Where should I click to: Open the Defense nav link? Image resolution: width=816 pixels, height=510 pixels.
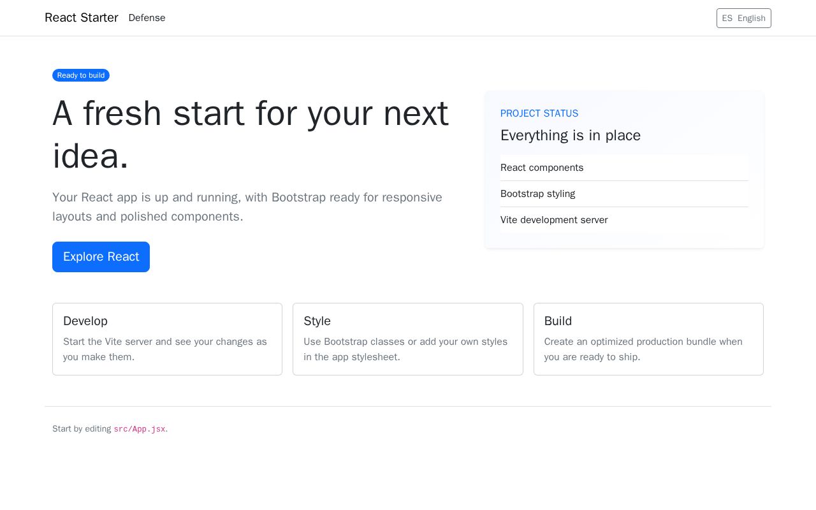[147, 18]
